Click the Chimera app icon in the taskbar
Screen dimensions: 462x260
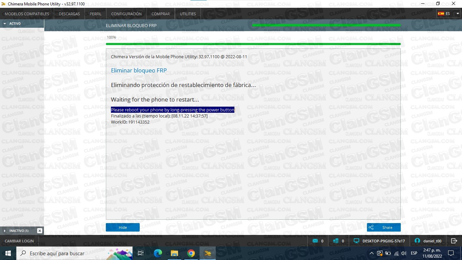(208, 253)
